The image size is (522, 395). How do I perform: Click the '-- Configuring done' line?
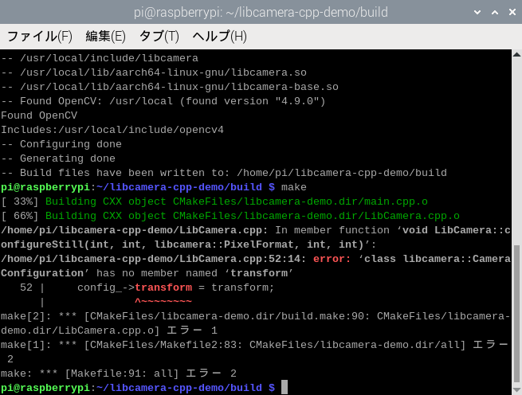coord(61,144)
